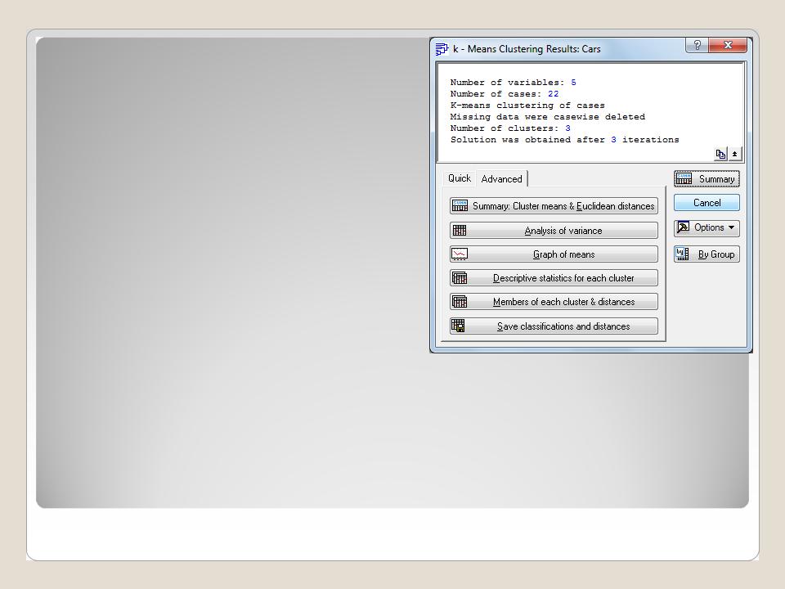Viewport: 785px width, 589px height.
Task: Click the 'Number of variables: 5' line
Action: 514,83
